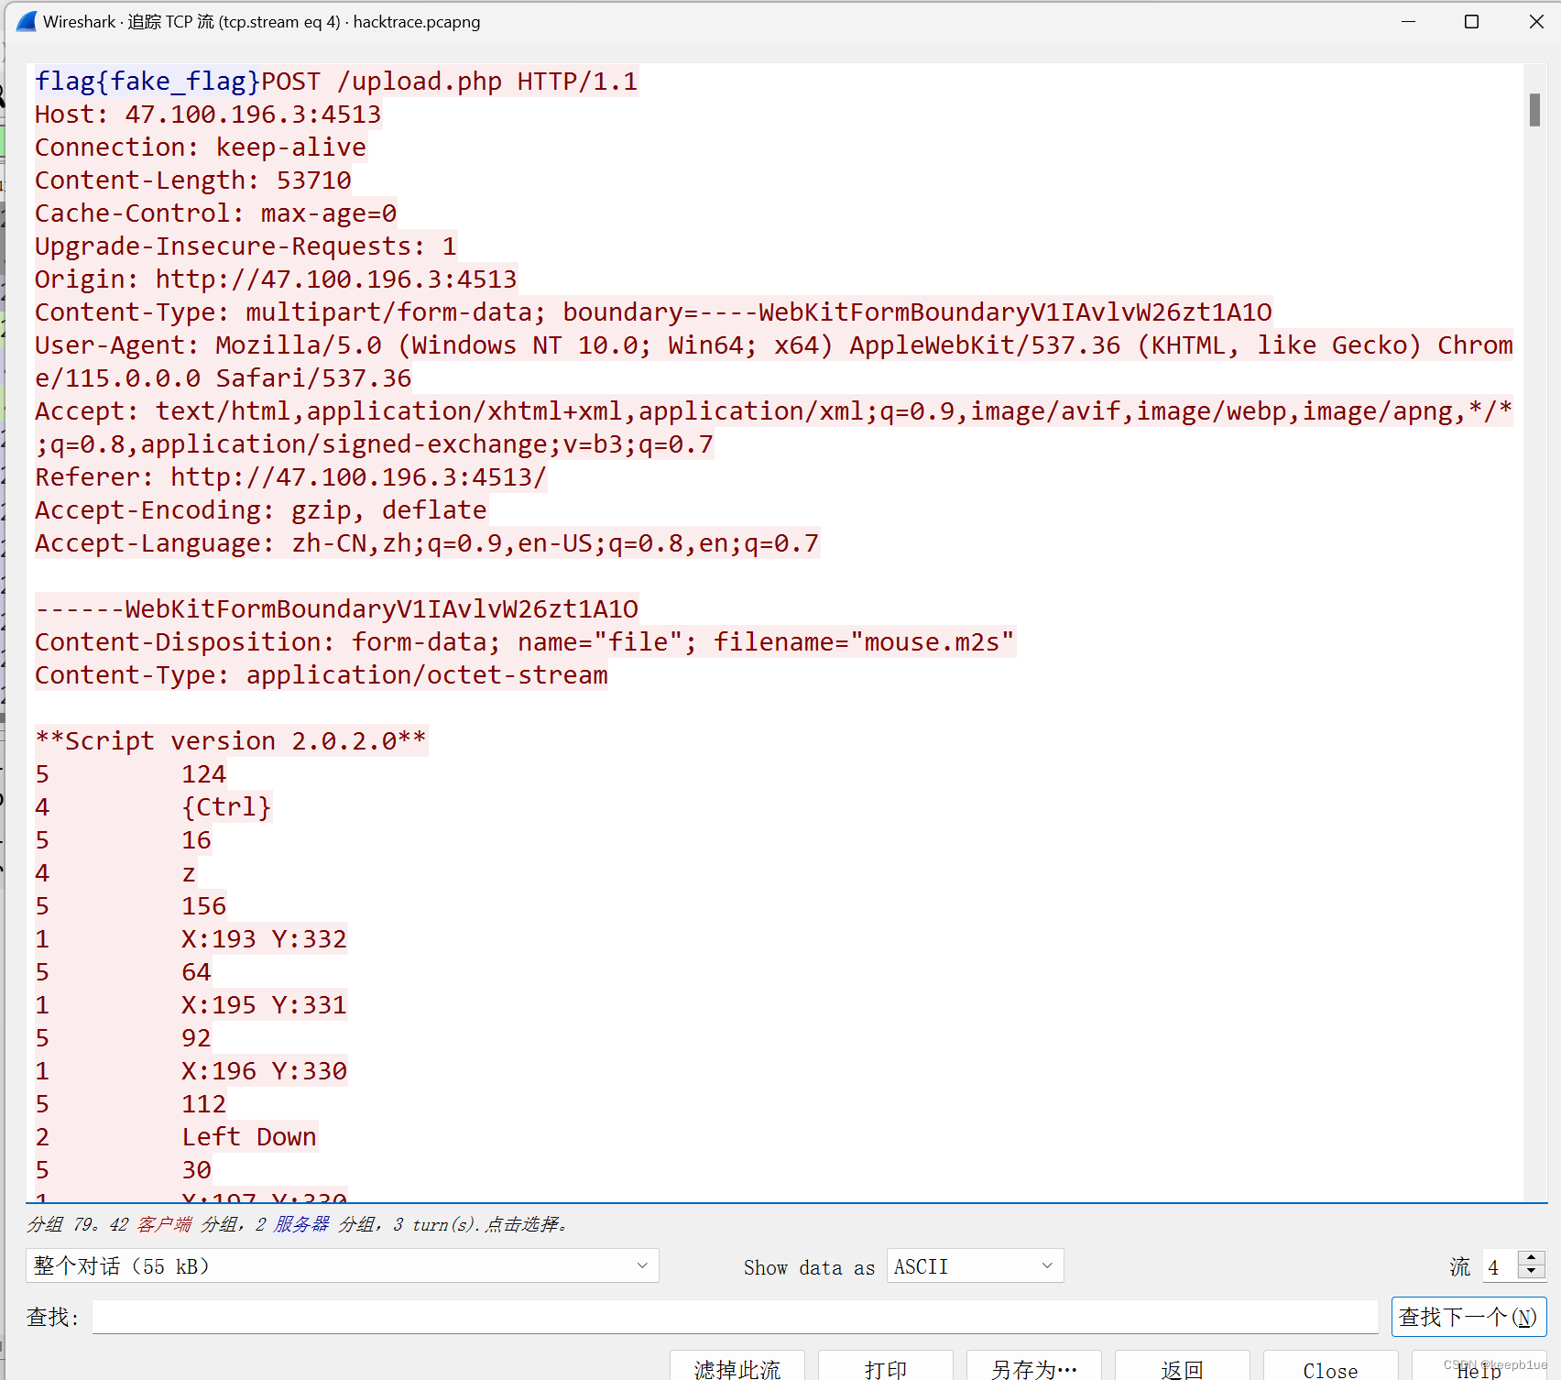The width and height of the screenshot is (1561, 1380).
Task: Click the Upgrade-Insecure-Requests: 1 line
Action: [x=246, y=246]
